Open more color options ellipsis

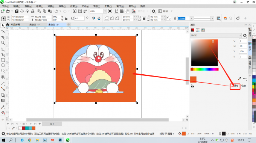(x=245, y=79)
